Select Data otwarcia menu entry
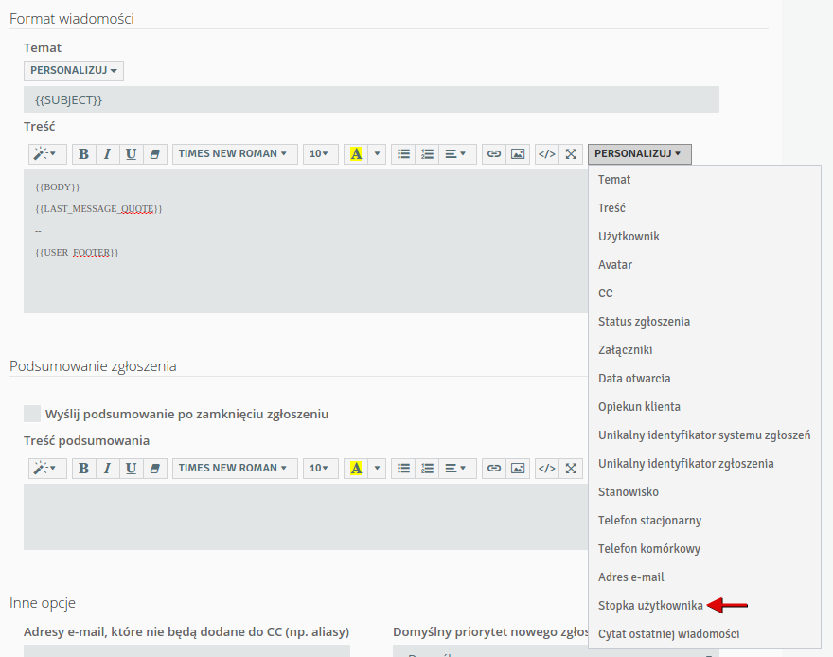 pyautogui.click(x=704, y=378)
